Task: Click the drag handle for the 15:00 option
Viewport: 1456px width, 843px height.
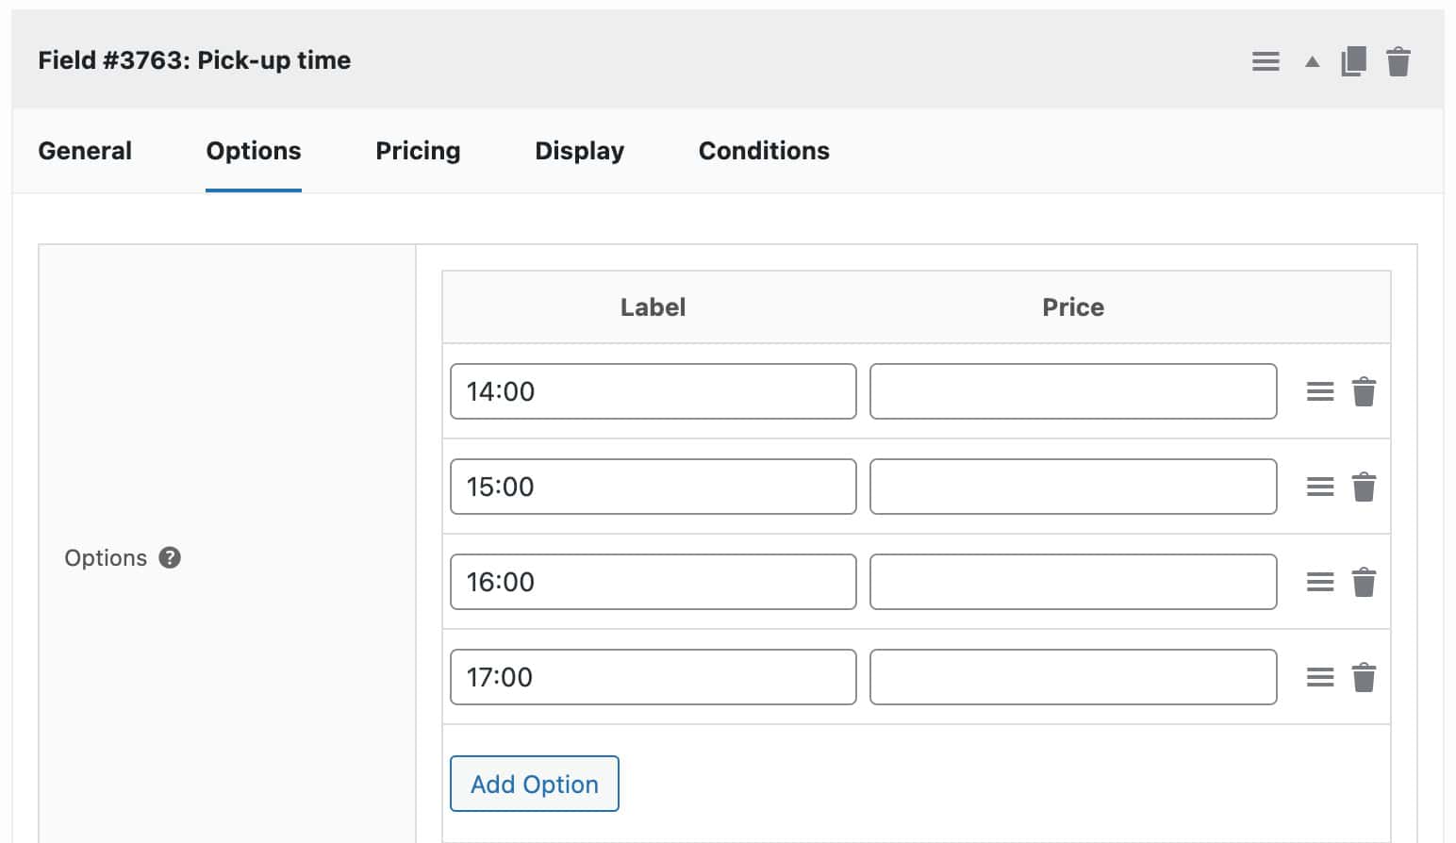Action: click(1318, 487)
